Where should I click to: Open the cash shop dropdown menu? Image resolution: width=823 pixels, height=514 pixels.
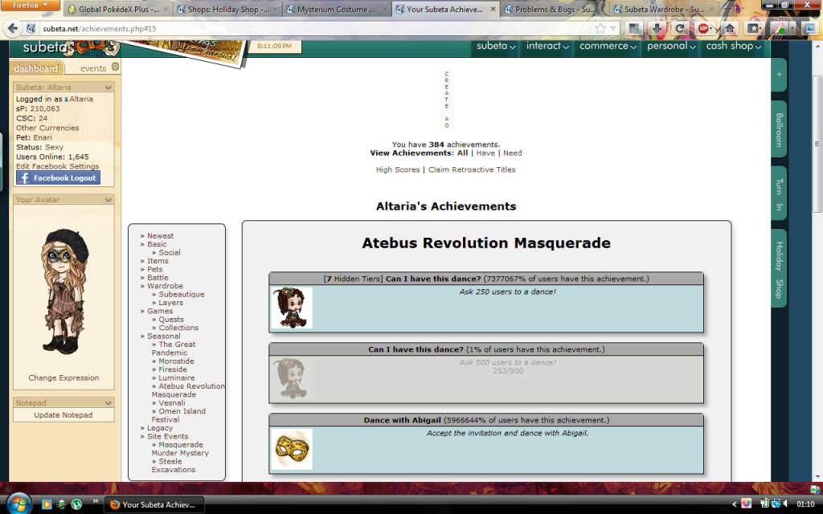[x=733, y=47]
